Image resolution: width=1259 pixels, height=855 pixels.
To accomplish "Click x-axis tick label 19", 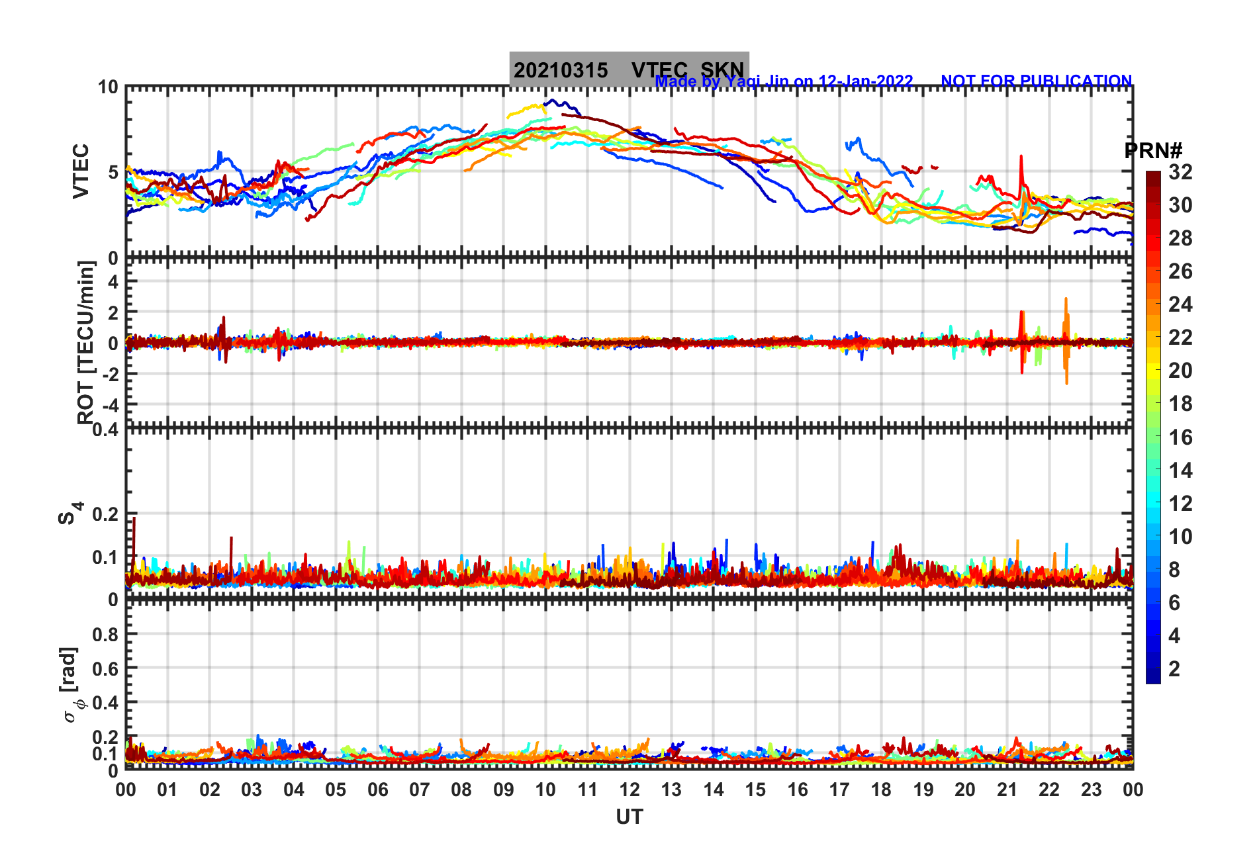I will point(923,789).
